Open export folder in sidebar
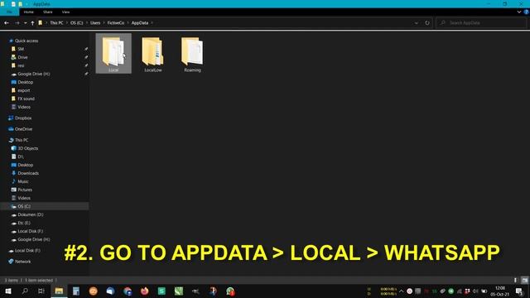The height and width of the screenshot is (298, 530). pos(24,90)
